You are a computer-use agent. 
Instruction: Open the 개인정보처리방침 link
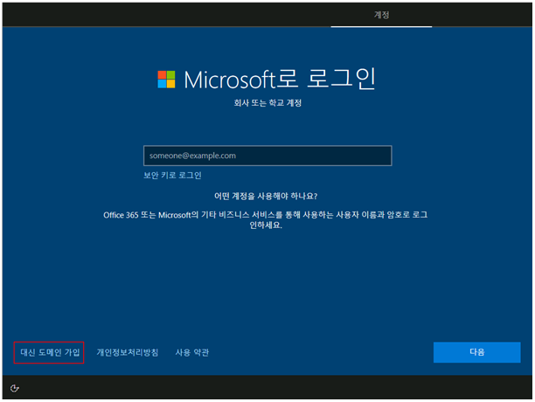[128, 352]
